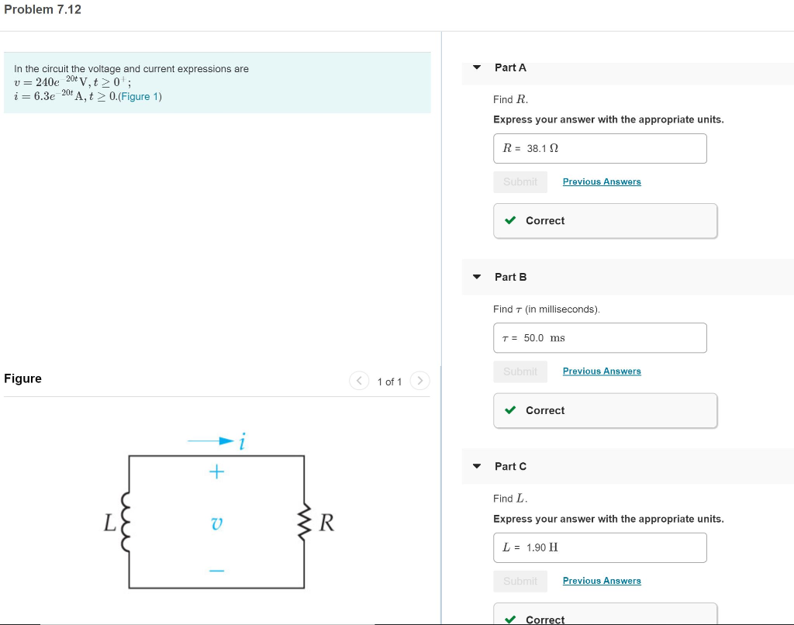
Task: Click the Part B heading text
Action: 510,277
